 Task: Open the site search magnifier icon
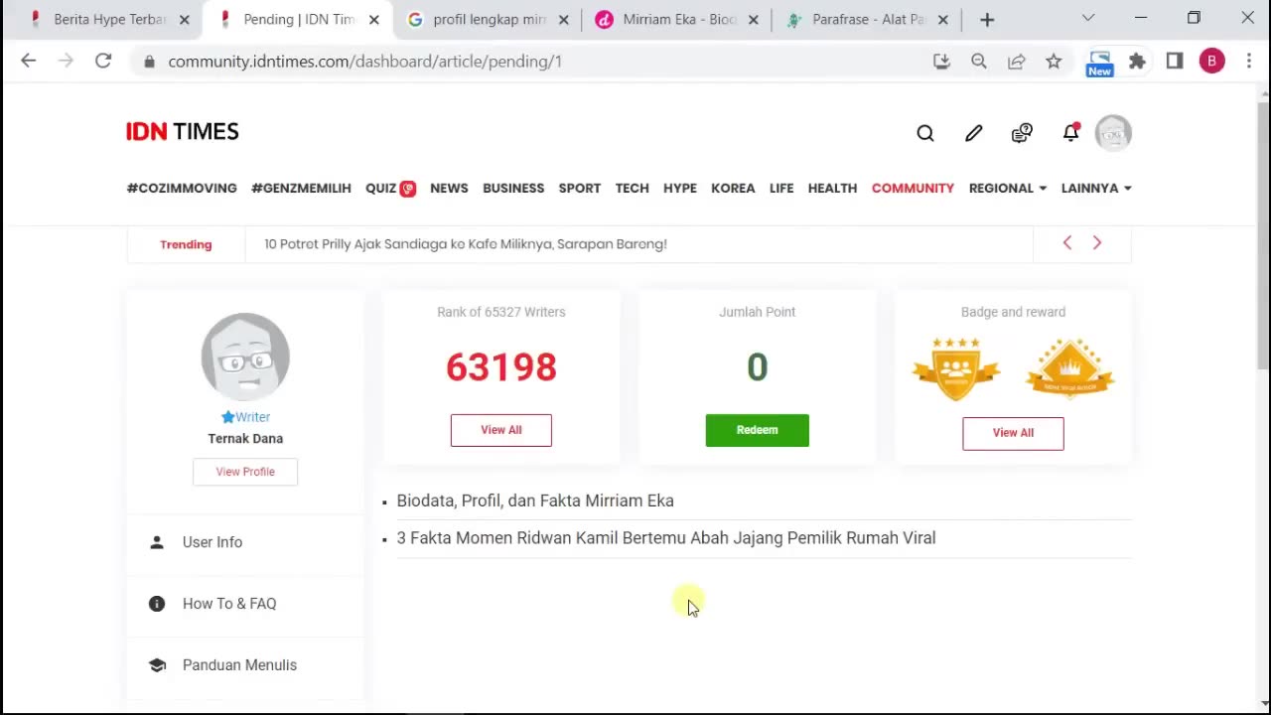pos(925,133)
